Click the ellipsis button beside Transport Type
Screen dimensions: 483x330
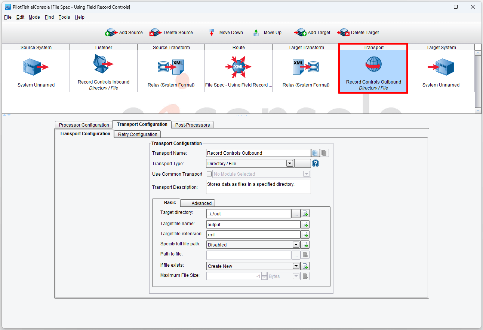(x=302, y=163)
